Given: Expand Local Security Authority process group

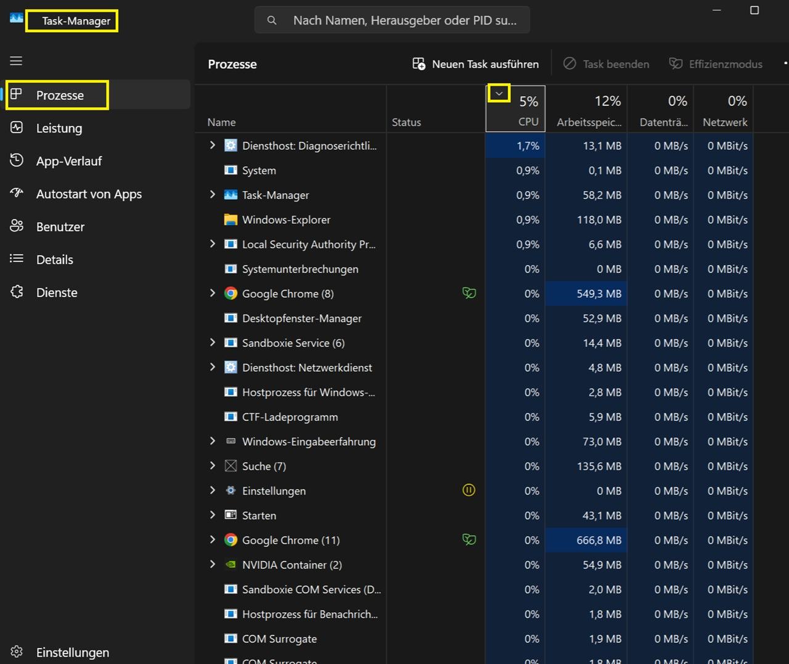Looking at the screenshot, I should pyautogui.click(x=213, y=244).
